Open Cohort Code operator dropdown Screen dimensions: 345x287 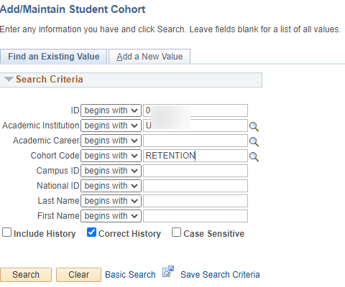coord(111,156)
